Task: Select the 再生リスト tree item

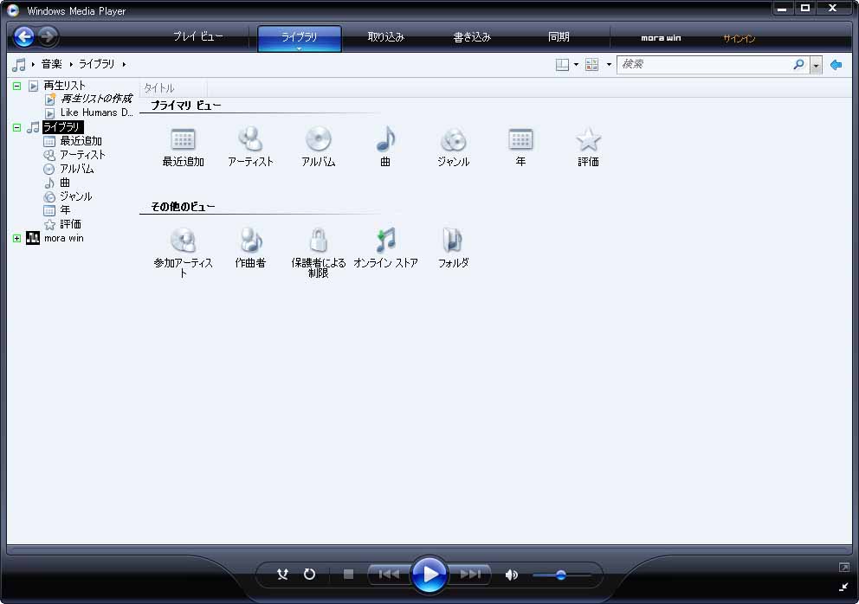Action: pos(65,86)
